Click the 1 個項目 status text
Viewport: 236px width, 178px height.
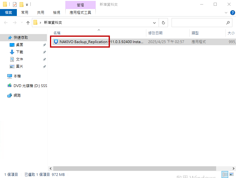point(11,175)
